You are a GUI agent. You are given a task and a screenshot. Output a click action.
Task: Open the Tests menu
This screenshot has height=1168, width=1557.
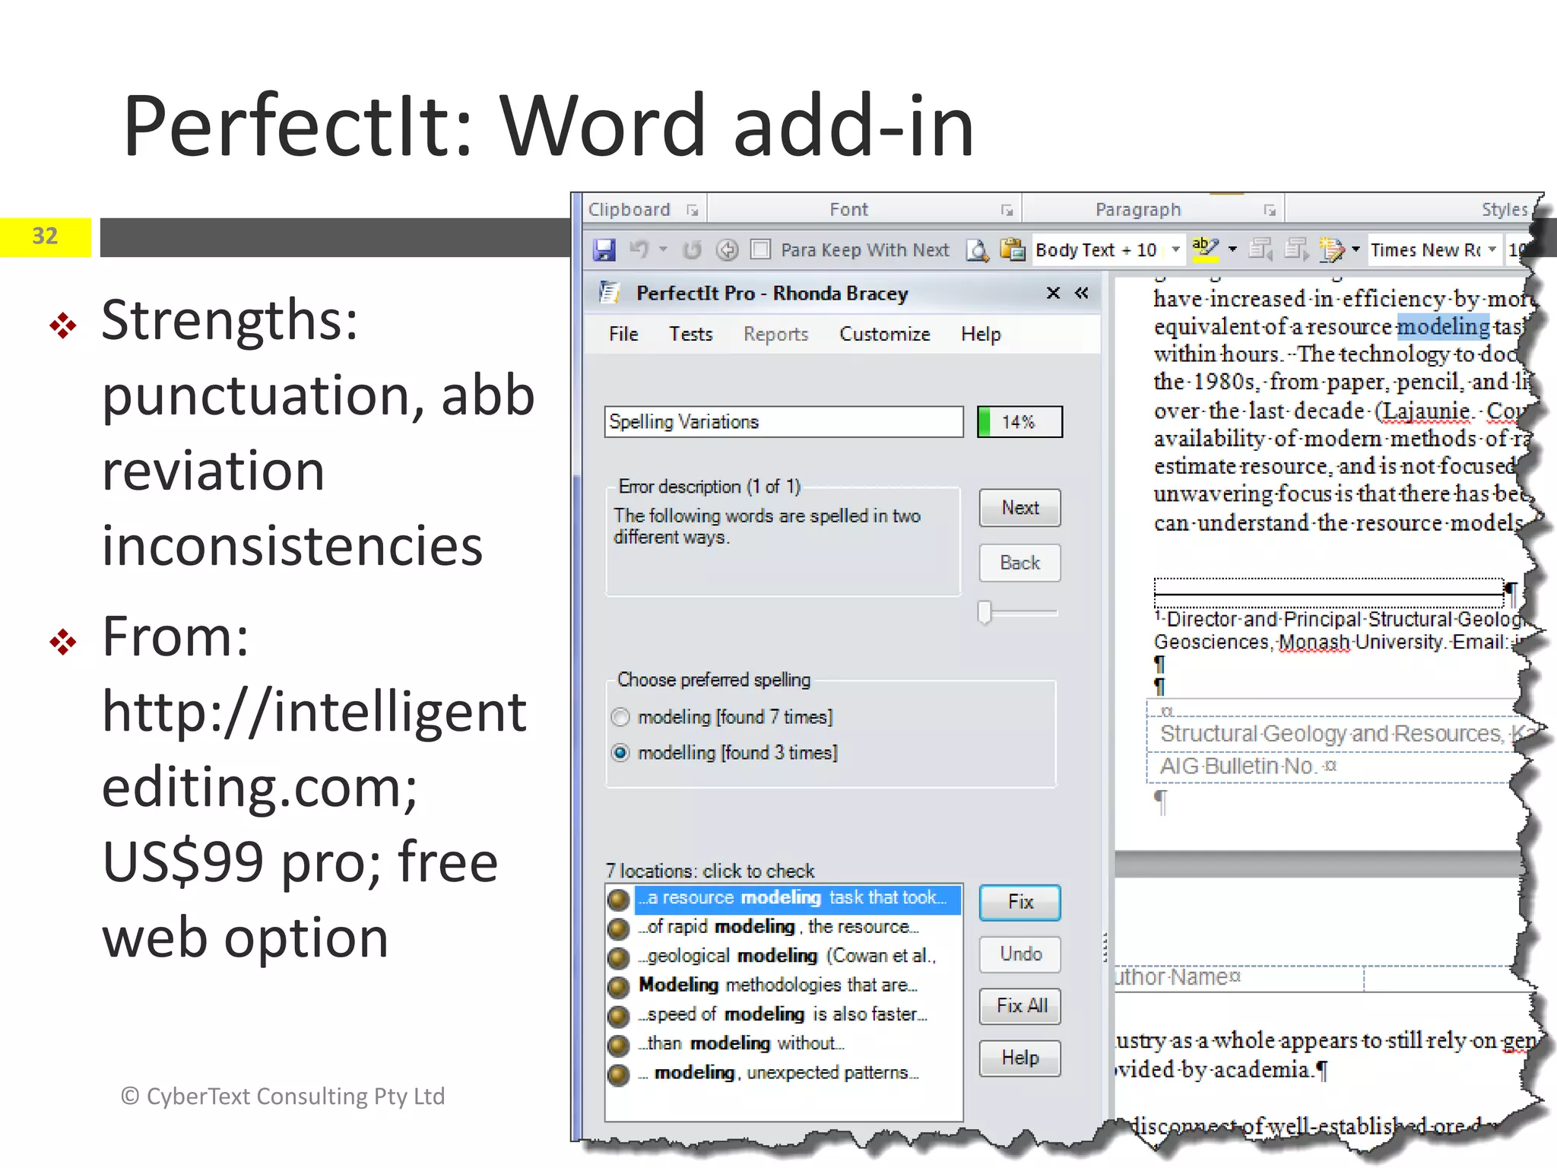(x=690, y=334)
